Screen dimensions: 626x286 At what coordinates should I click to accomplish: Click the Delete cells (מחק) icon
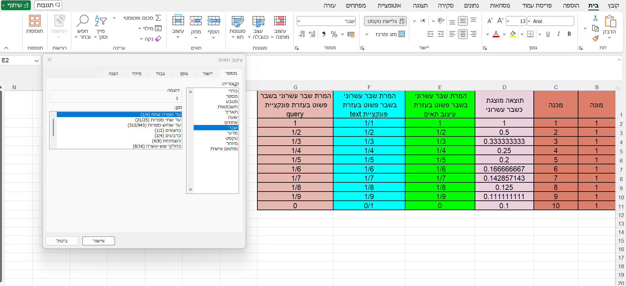[x=196, y=21]
